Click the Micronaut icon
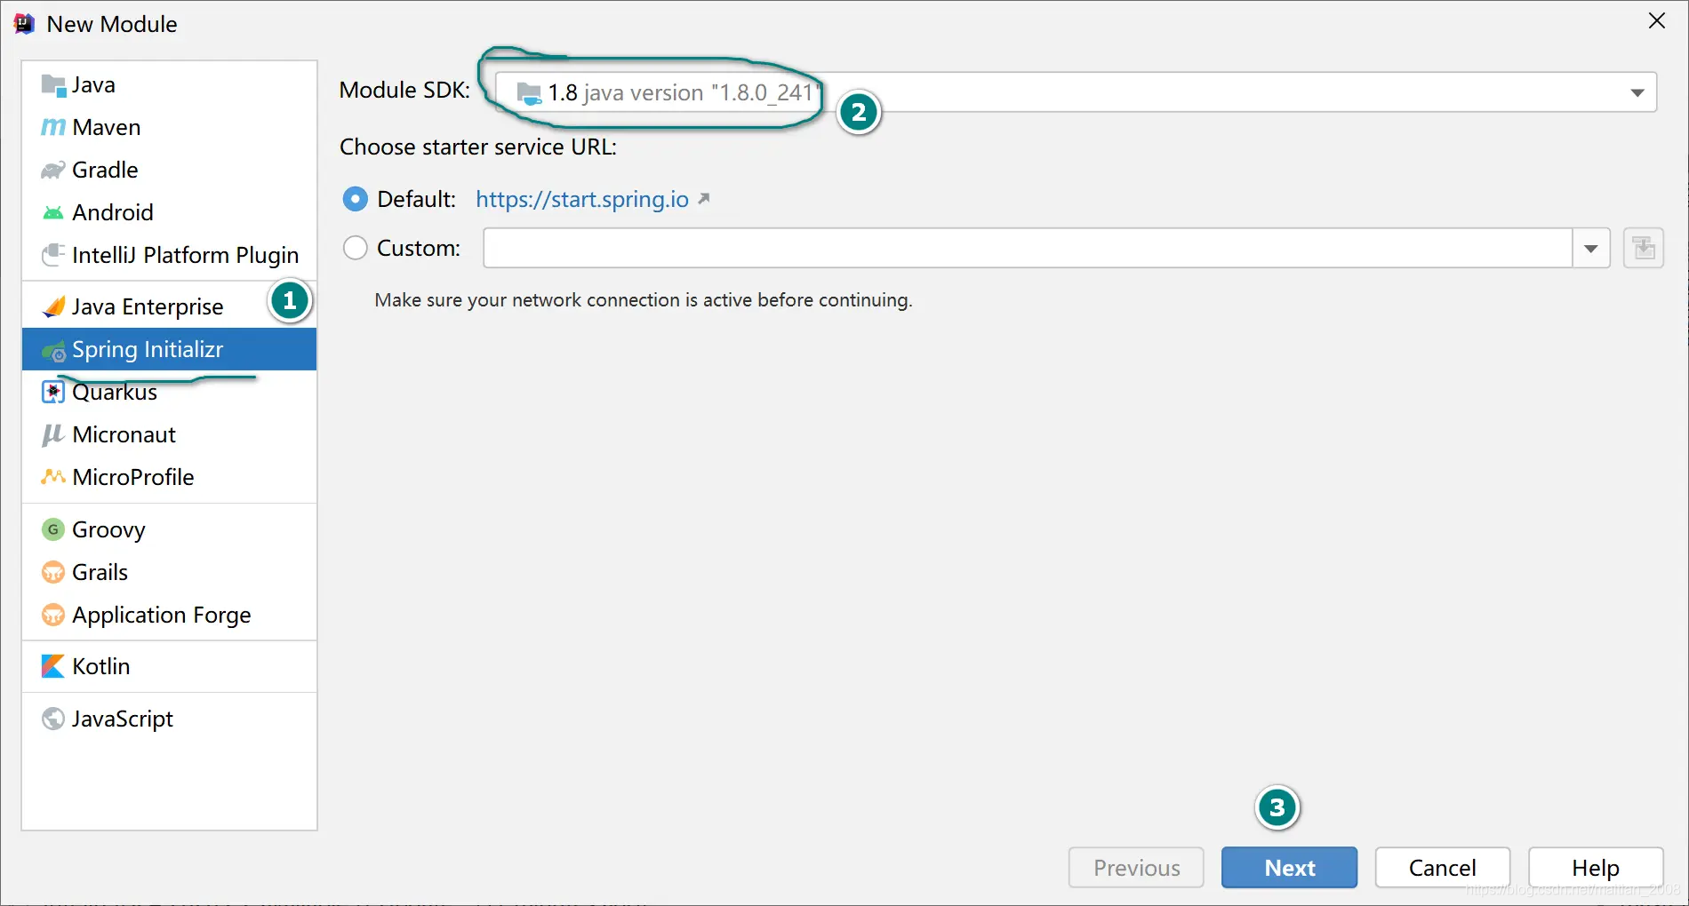 click(53, 434)
